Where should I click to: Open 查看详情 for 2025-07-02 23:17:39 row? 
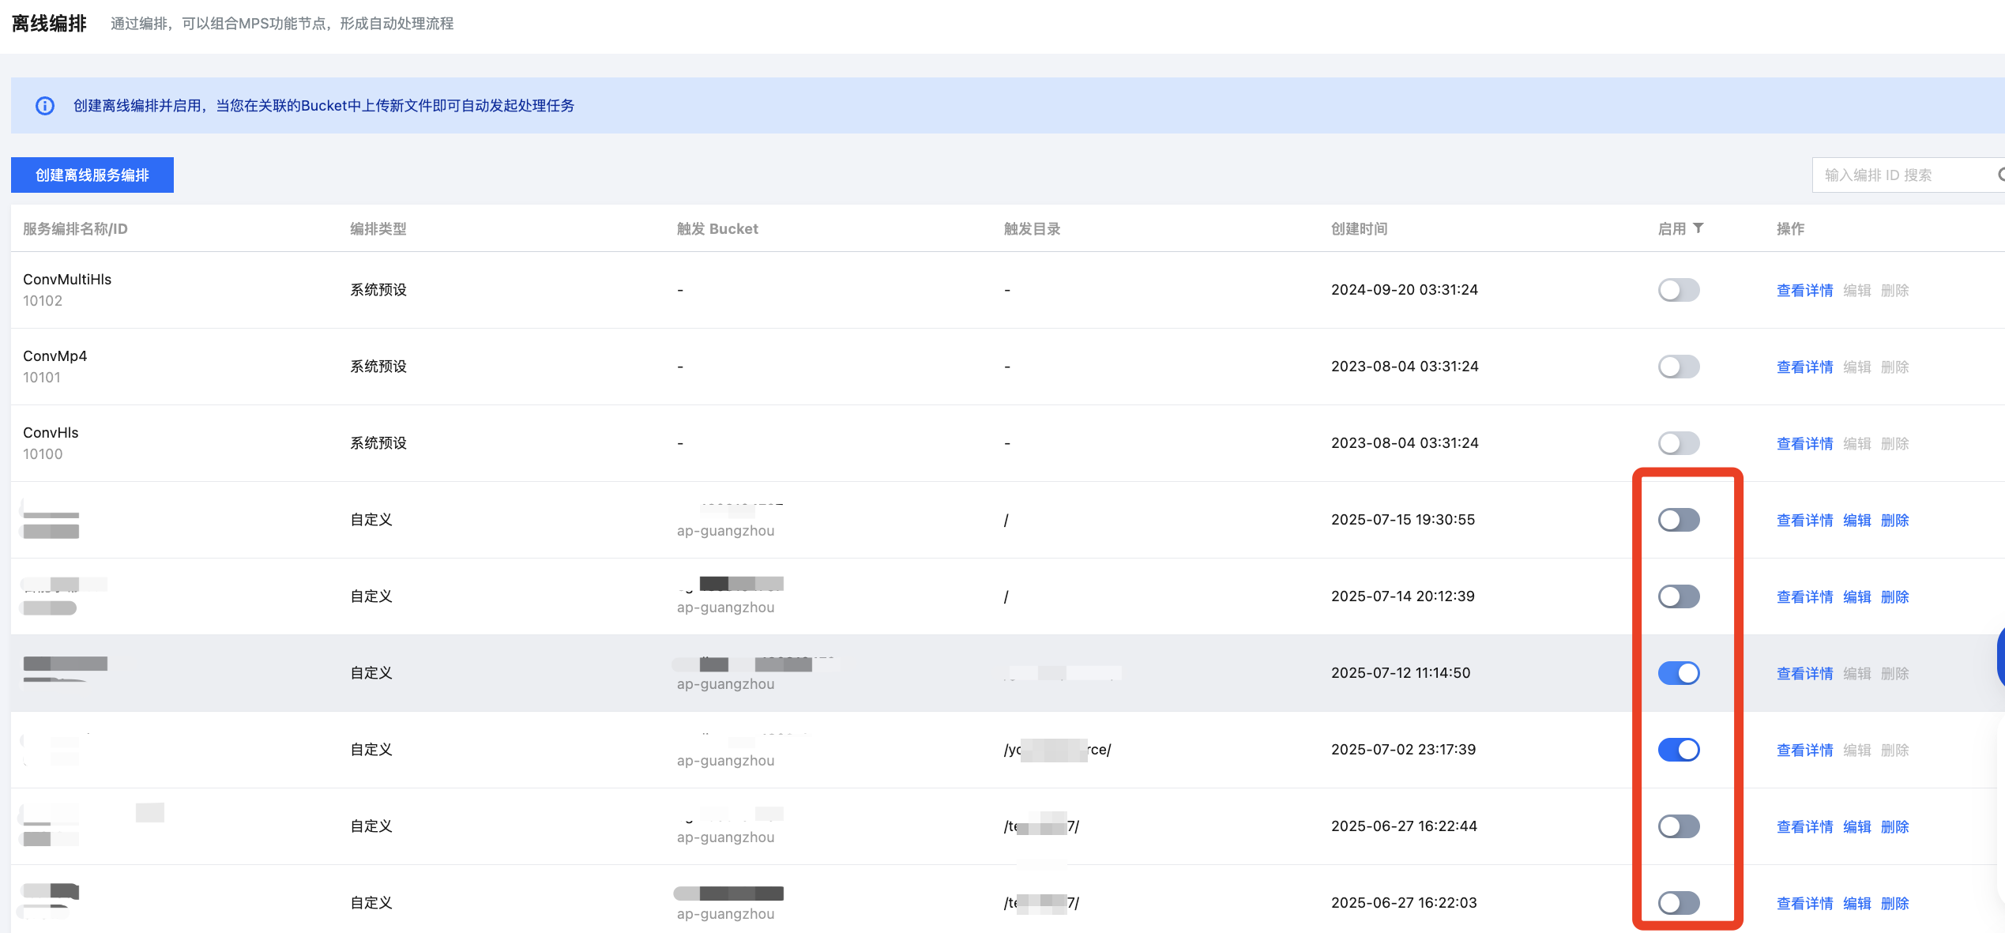1804,751
